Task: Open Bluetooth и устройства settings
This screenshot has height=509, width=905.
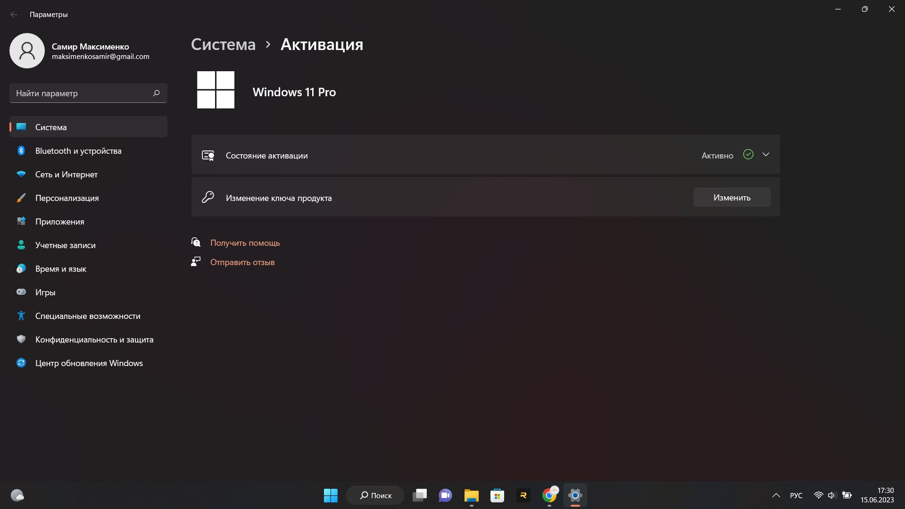Action: tap(88, 150)
